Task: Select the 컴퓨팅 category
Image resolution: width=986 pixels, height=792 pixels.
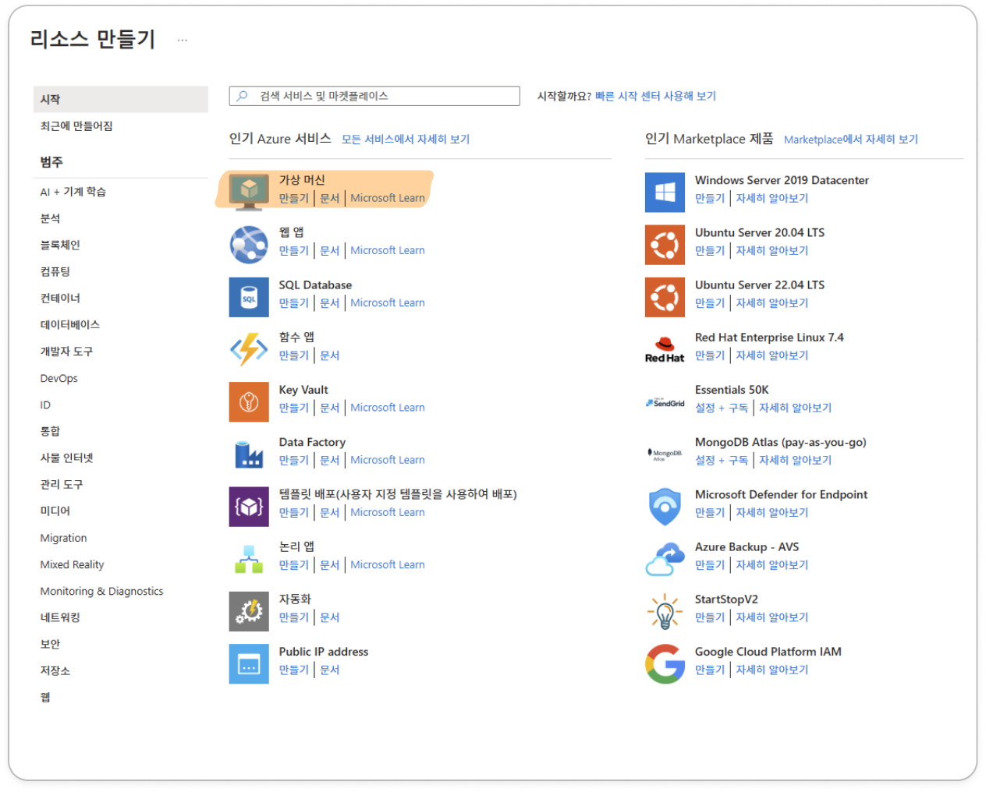Action: coord(55,271)
